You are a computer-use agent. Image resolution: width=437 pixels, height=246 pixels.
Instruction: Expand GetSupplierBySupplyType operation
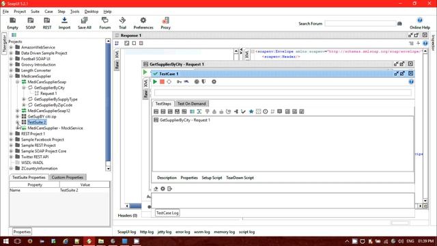24,99
